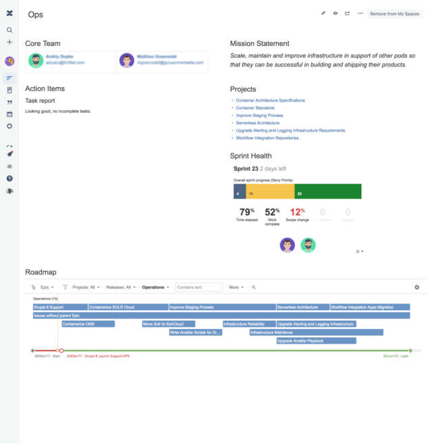432x446 pixels.
Task: Expand Workflow Integration Repositories item
Action: (x=232, y=138)
